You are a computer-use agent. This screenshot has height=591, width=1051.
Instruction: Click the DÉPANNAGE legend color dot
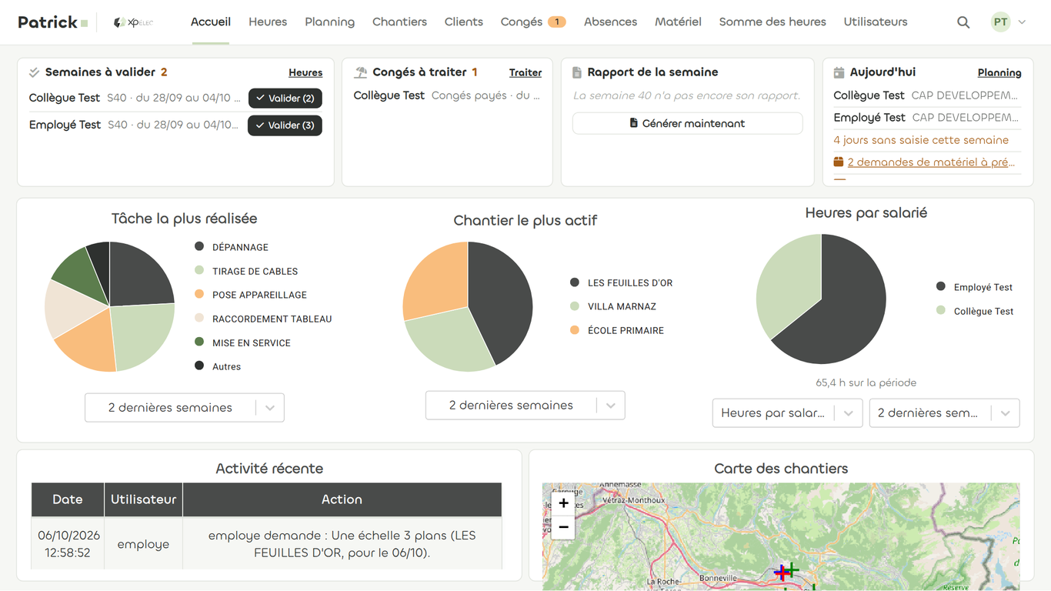point(199,247)
